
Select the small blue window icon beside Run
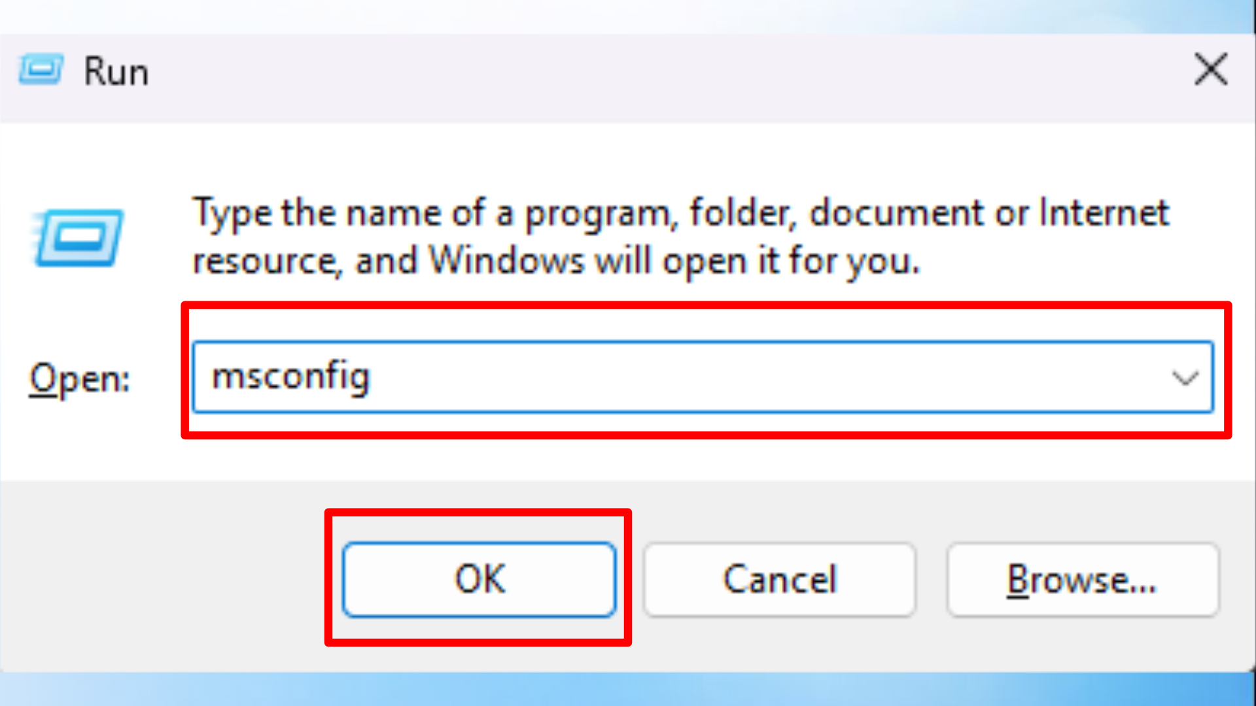41,69
